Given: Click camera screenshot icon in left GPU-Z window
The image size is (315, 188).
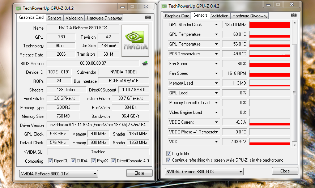Looking at the screenshot, I should 148,17.
